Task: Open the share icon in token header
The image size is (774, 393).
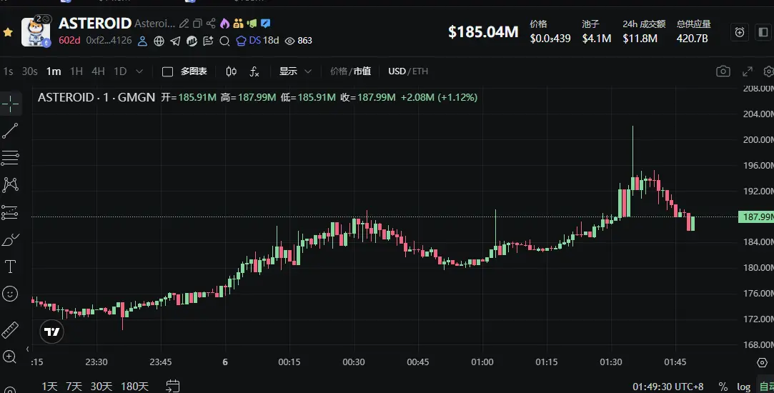Action: coord(211,23)
